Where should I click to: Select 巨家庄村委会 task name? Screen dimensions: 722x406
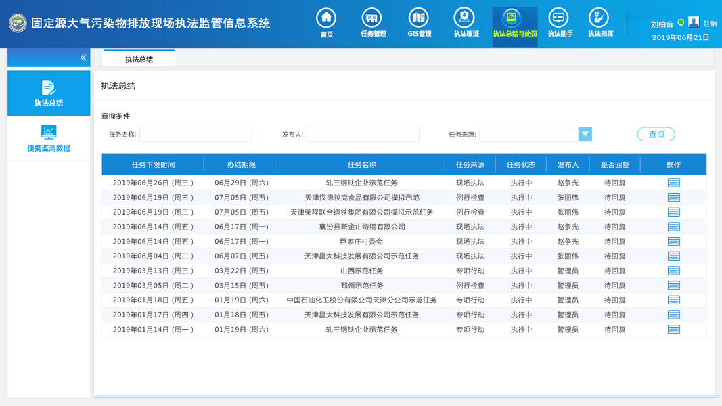(362, 242)
